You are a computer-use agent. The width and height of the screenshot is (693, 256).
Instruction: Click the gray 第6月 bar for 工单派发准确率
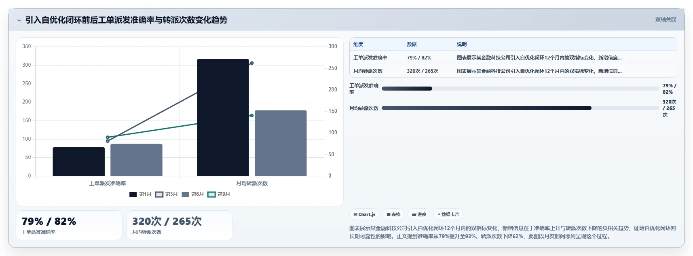coord(136,160)
